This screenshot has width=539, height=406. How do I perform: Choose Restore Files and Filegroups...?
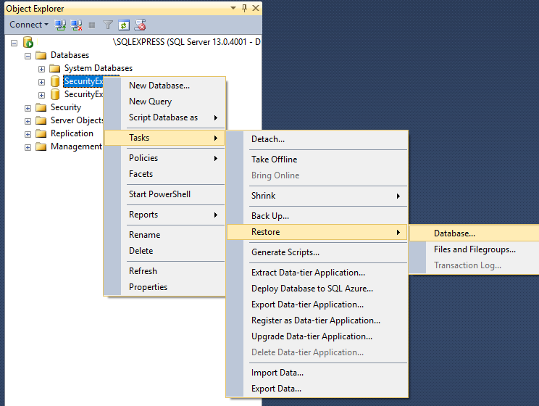pyautogui.click(x=475, y=249)
